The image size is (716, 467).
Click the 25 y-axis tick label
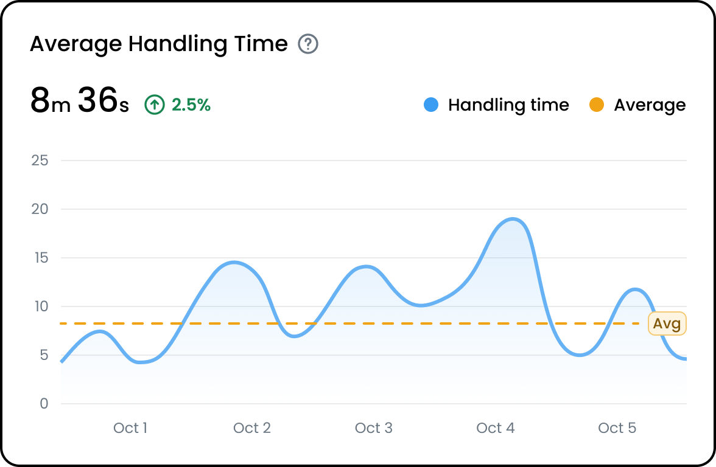[x=40, y=161]
